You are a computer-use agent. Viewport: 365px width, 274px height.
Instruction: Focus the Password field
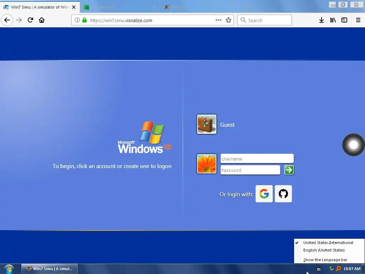[x=250, y=170]
